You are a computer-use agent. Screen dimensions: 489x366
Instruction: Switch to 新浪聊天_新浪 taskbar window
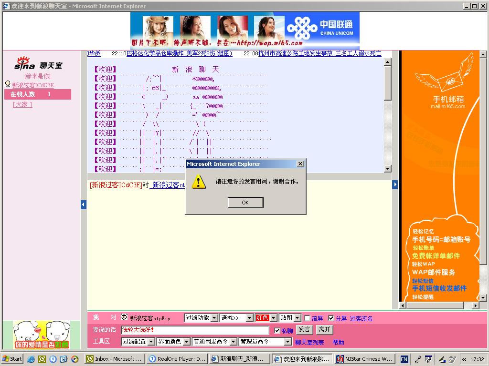[239, 359]
